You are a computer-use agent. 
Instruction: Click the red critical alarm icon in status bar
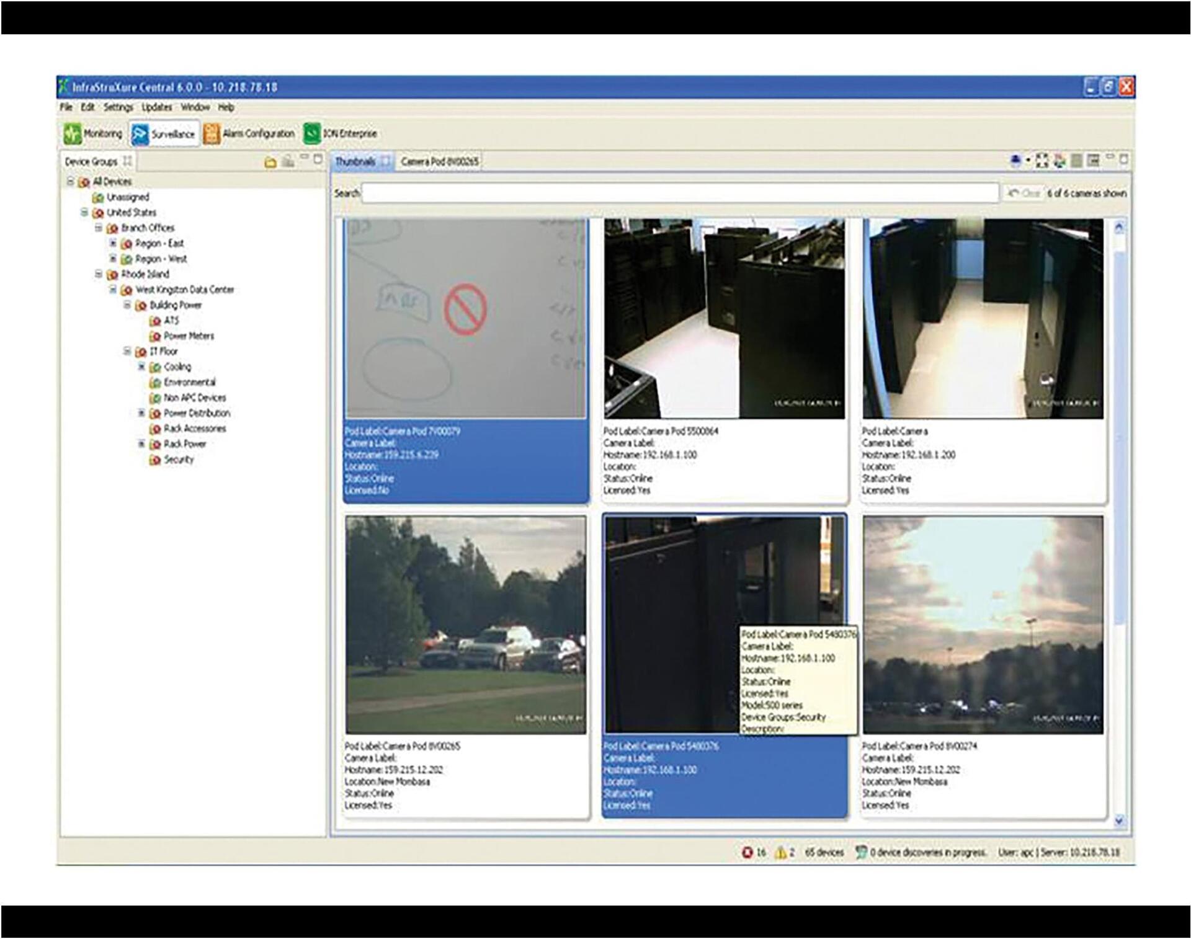[x=747, y=852]
